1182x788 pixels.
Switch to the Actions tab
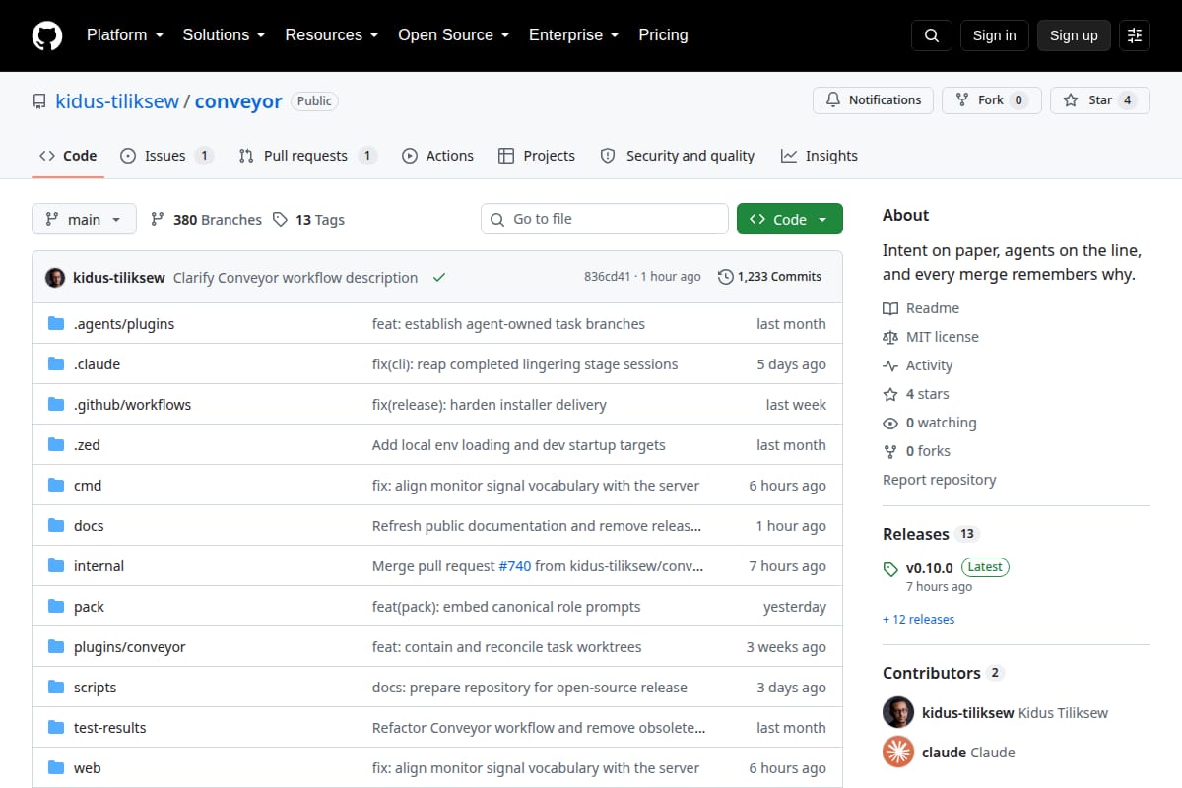click(x=438, y=156)
